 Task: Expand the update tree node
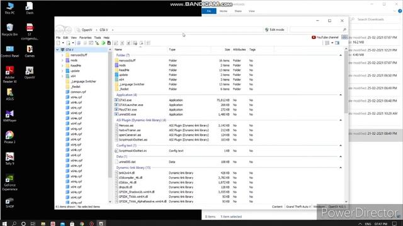coord(62,71)
